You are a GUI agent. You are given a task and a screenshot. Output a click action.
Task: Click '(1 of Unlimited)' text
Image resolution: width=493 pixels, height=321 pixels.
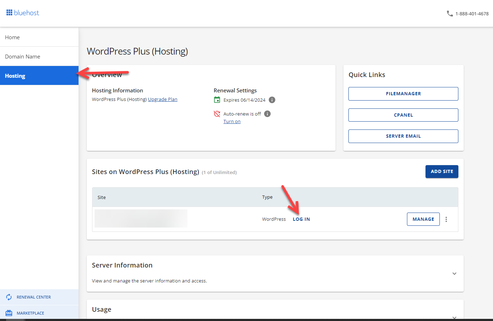coord(219,173)
